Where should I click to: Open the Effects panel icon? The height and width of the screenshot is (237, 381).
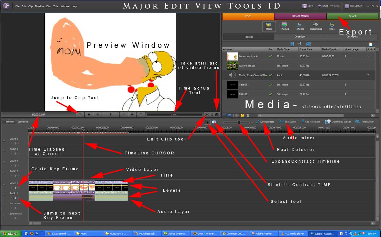tap(300, 26)
